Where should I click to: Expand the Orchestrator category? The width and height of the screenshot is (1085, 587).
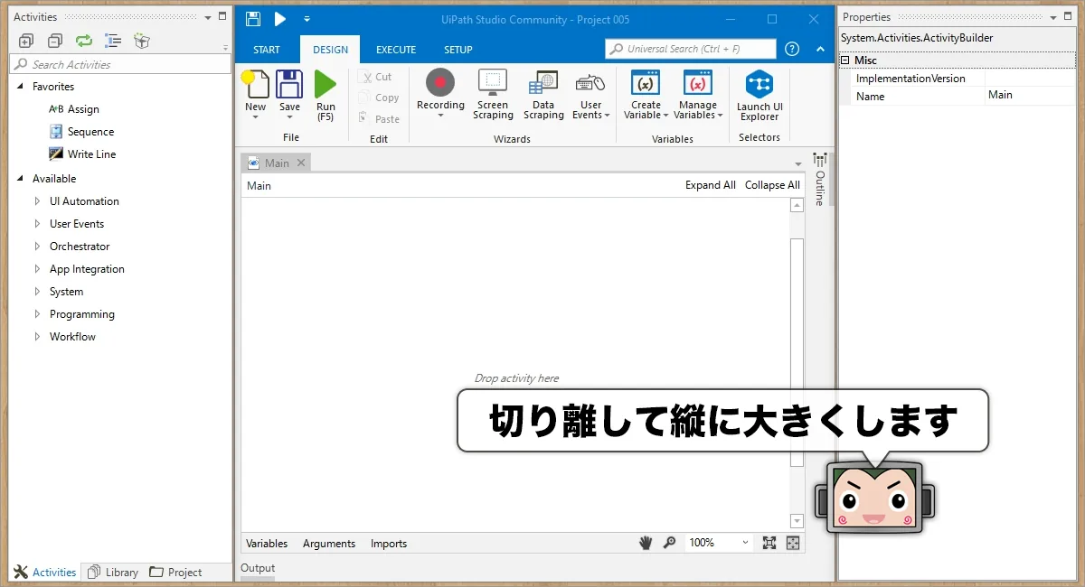point(37,247)
